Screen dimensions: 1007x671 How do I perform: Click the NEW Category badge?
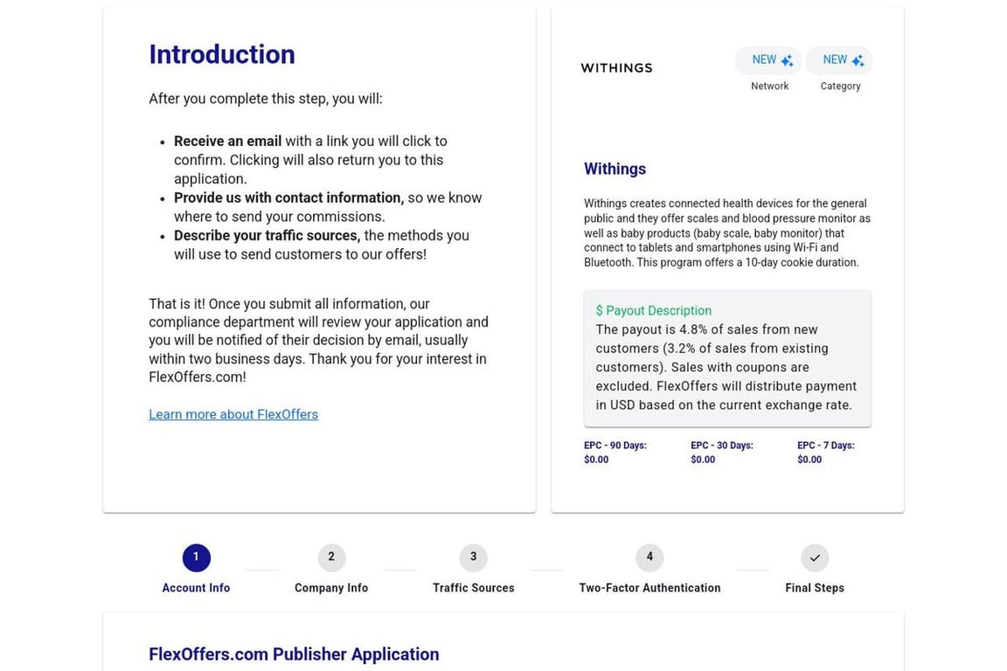click(x=839, y=60)
